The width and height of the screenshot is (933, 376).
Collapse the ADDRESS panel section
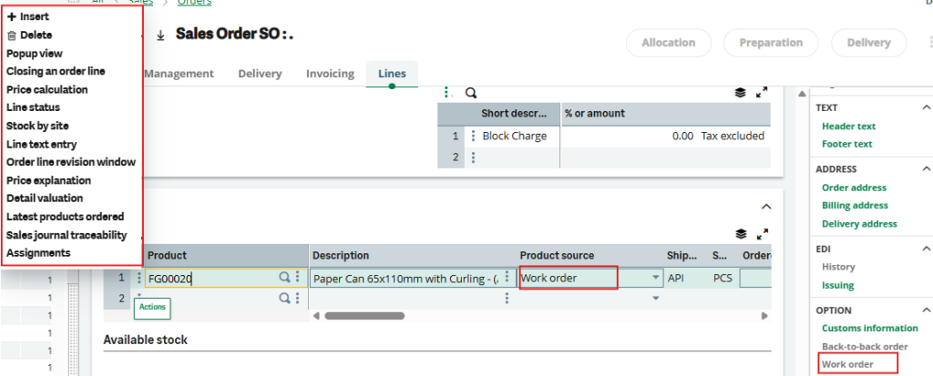point(926,169)
